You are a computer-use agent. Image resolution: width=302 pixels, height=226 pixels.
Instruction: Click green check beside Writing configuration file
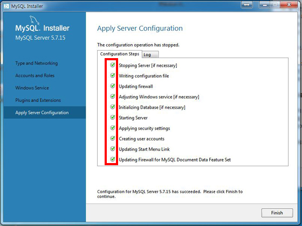(113, 75)
